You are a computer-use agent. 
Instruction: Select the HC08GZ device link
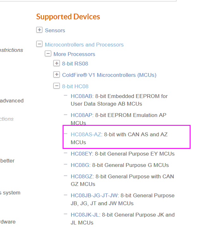[x=82, y=176]
